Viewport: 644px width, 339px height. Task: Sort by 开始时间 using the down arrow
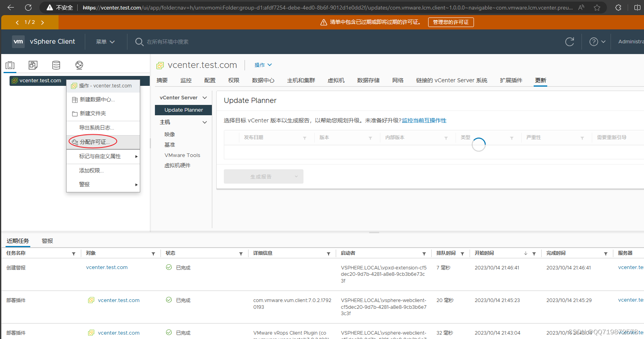coord(526,254)
